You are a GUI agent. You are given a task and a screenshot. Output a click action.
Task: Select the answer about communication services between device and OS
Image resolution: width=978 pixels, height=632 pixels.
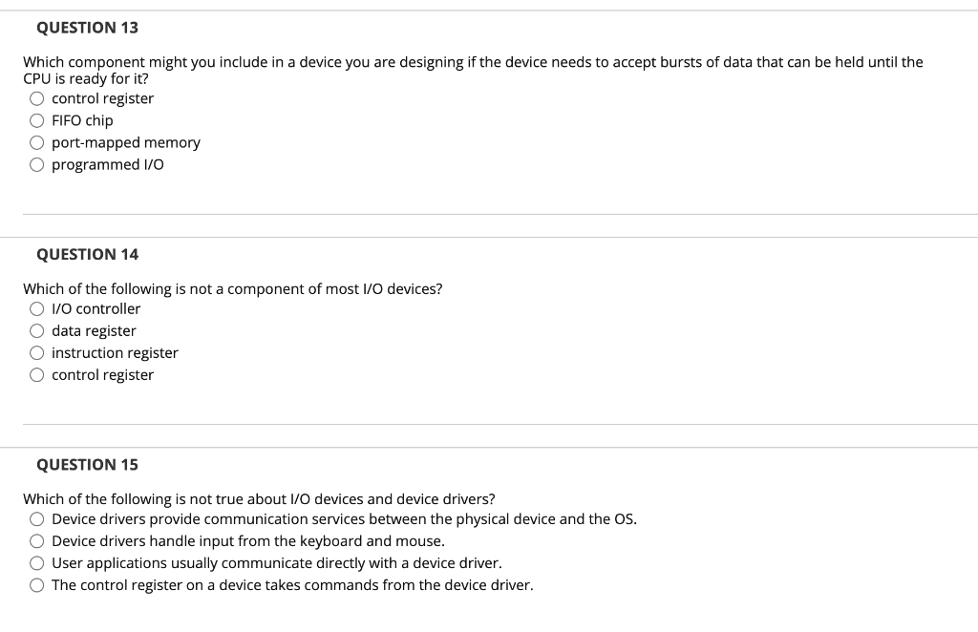[x=36, y=518]
